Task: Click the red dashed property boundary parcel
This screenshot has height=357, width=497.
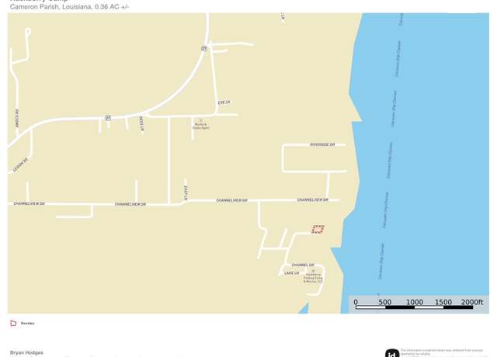Action: point(318,230)
